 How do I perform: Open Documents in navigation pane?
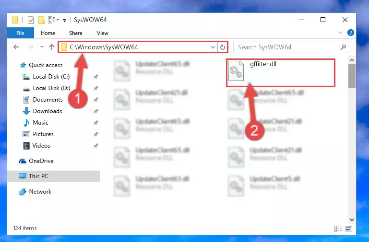tap(48, 100)
